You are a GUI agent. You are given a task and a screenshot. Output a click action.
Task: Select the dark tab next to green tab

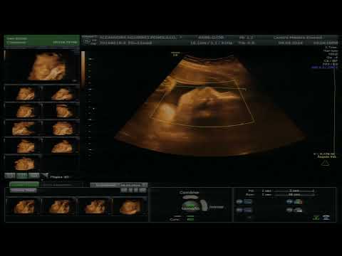pyautogui.click(x=62, y=184)
